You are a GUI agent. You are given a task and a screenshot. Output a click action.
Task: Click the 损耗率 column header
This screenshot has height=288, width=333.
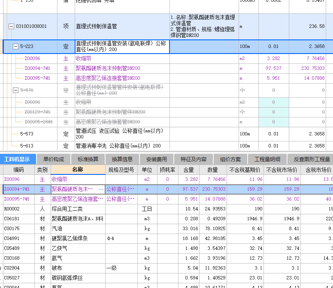point(167,170)
